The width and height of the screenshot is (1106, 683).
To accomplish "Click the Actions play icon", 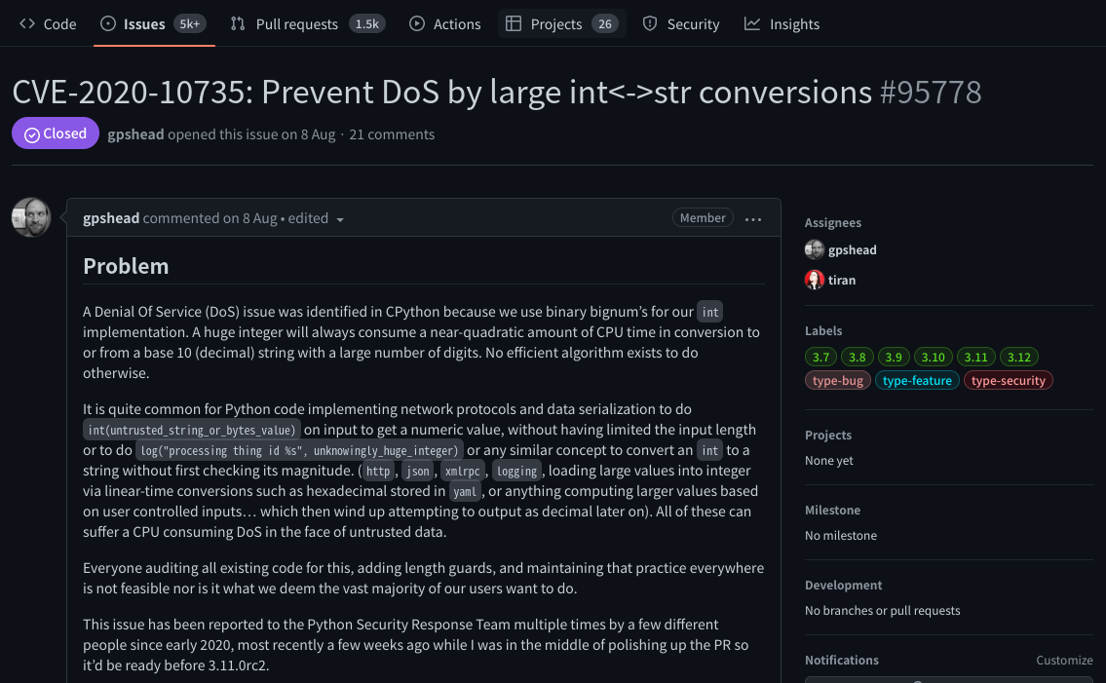I will click(417, 24).
